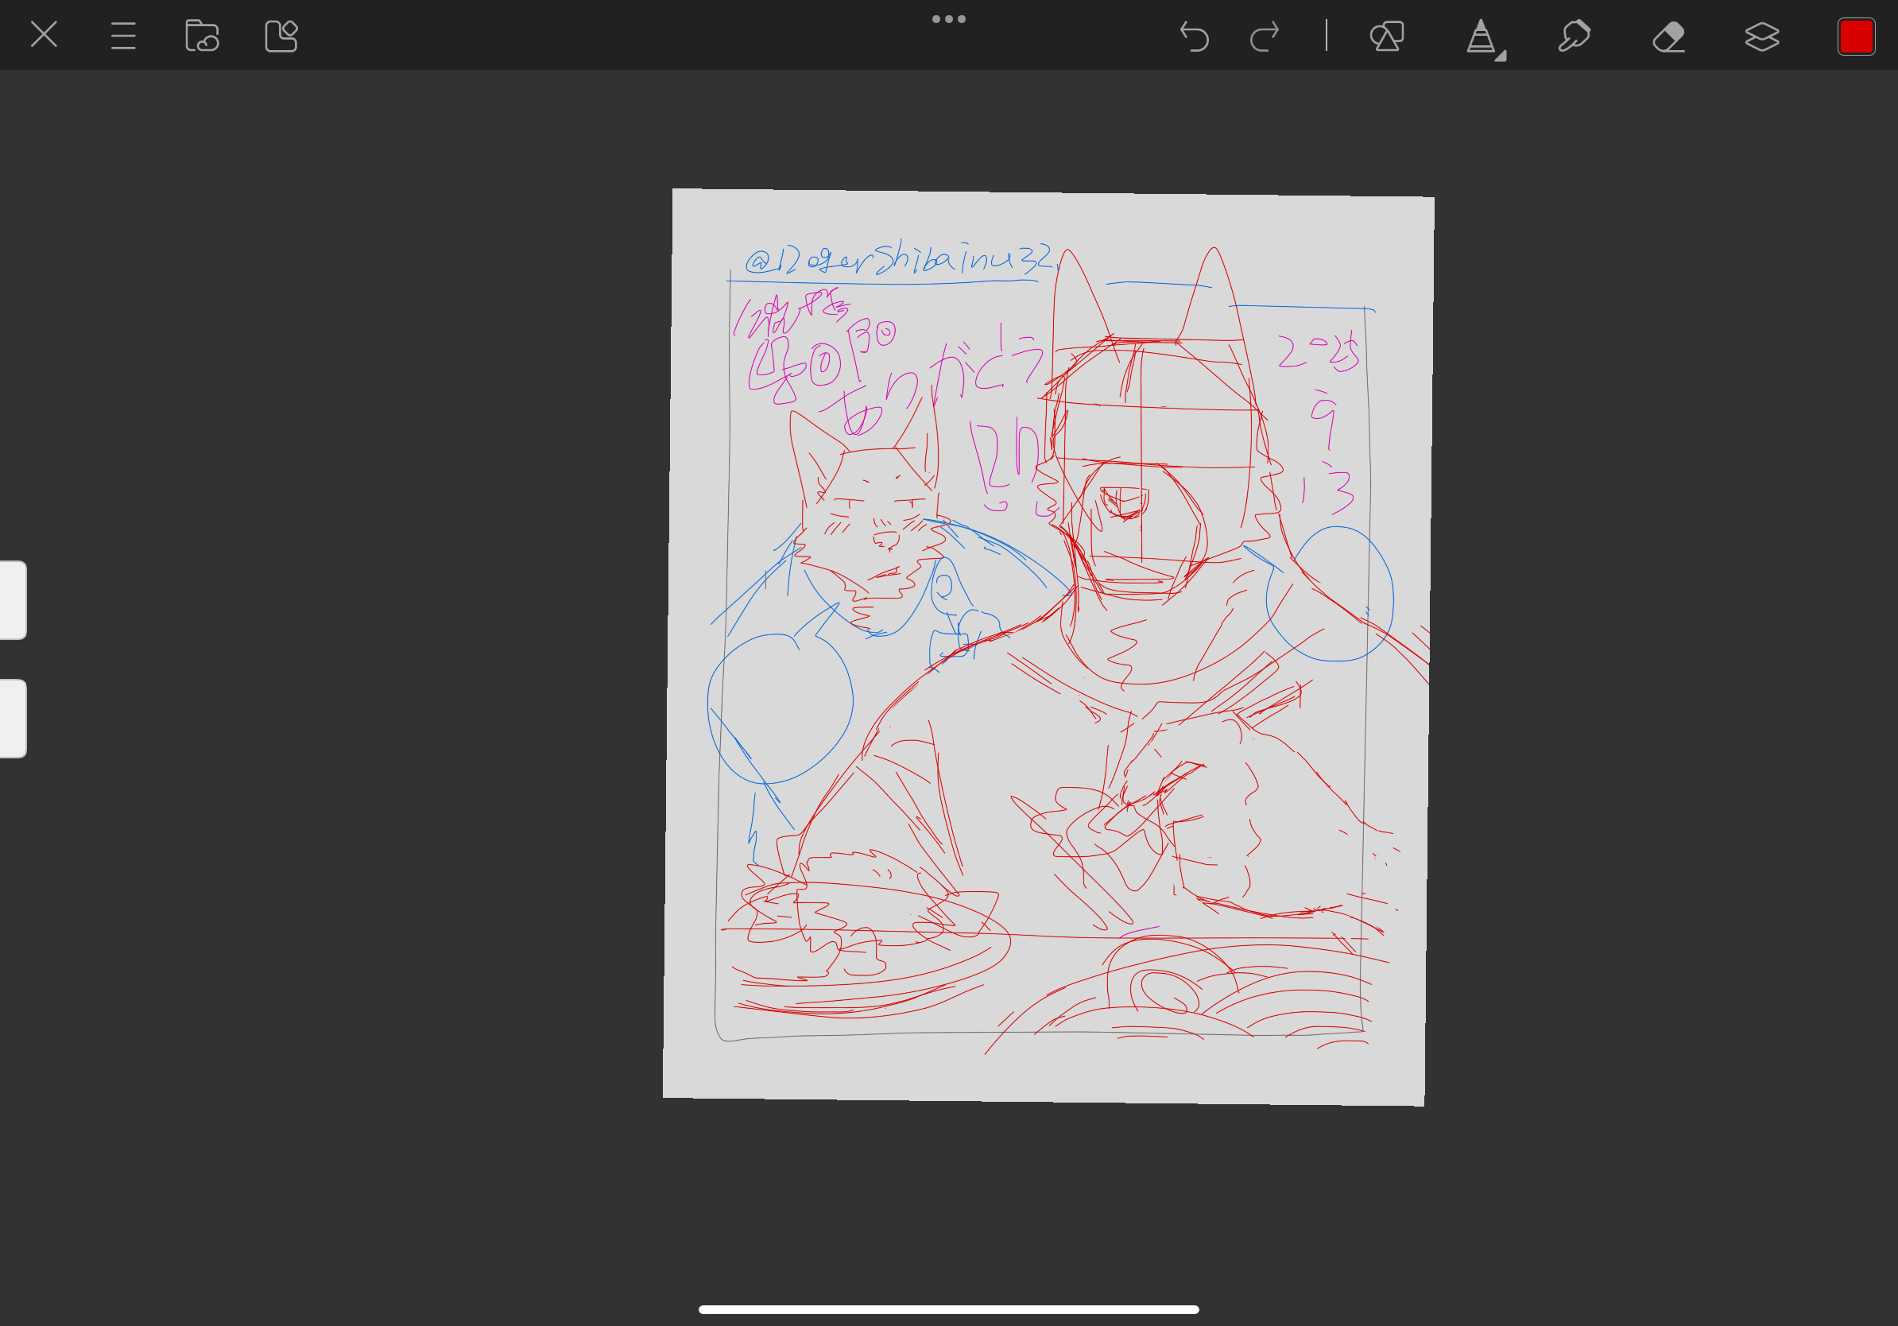
Task: Undo the last stroke
Action: pyautogui.click(x=1194, y=37)
